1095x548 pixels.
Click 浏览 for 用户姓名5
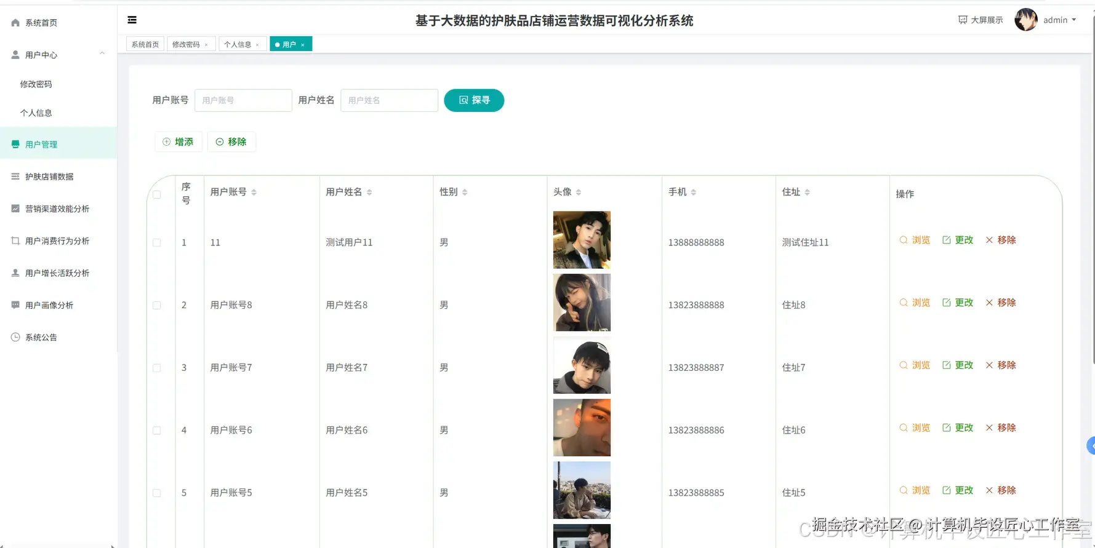915,490
